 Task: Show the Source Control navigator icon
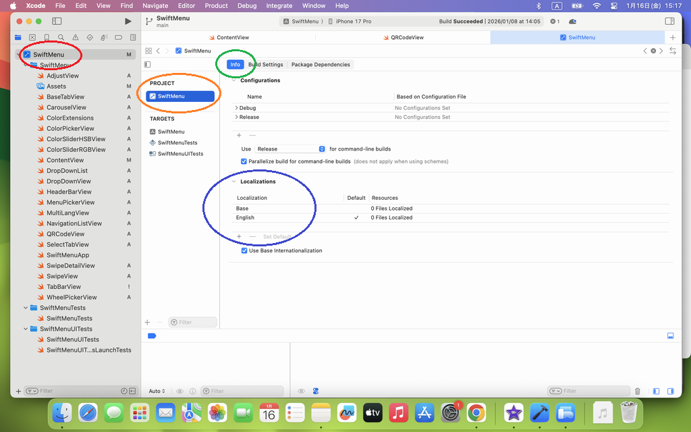coord(32,37)
